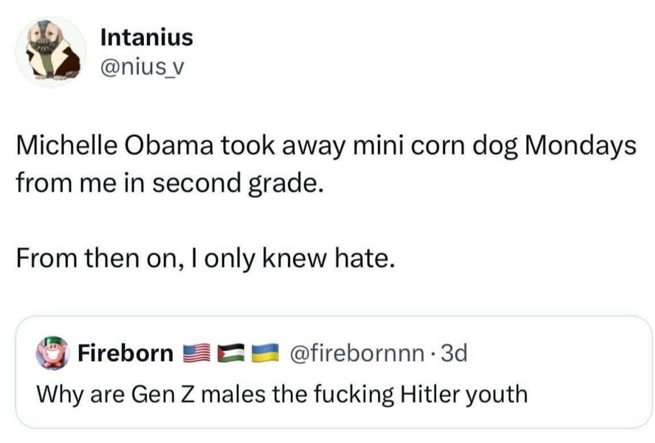This screenshot has width=655, height=443.
Task: Click the Fireborn avatar in quoted tweet
Action: click(53, 353)
